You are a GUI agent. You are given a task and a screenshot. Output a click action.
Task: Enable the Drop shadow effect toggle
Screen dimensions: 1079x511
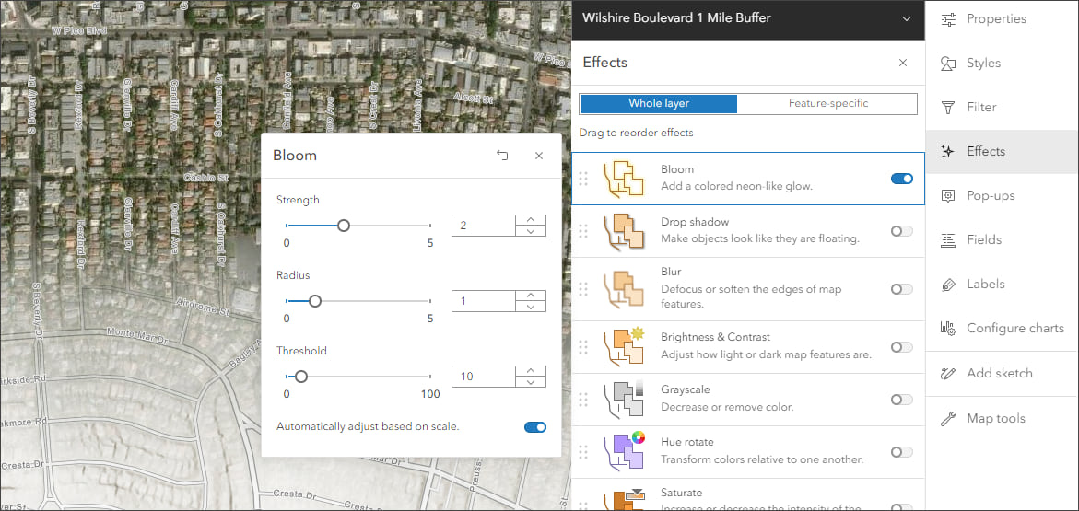pos(902,231)
